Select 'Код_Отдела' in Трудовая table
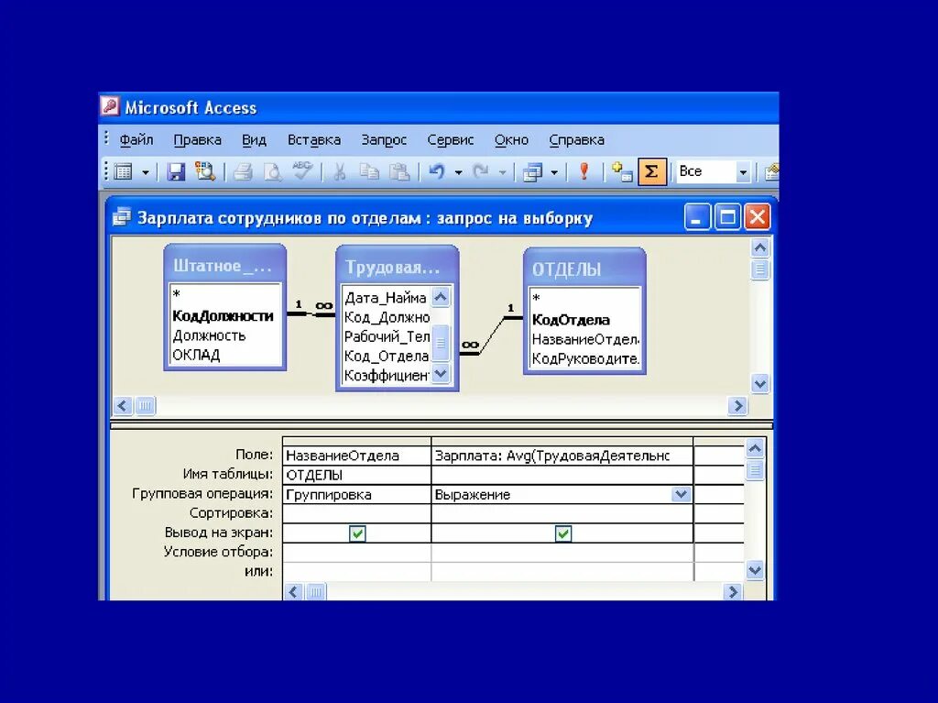This screenshot has height=703, width=938. [x=387, y=357]
